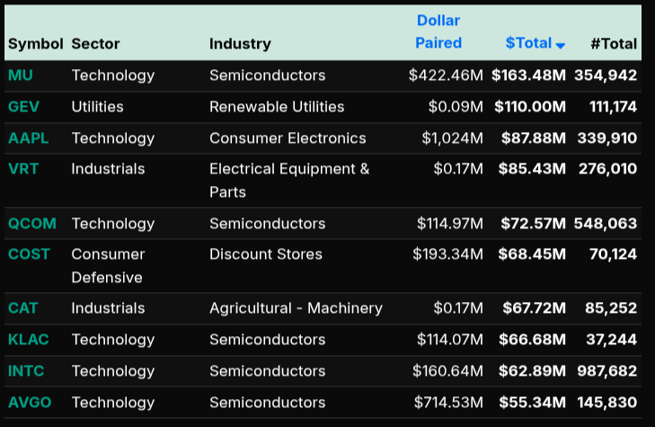
Task: Click the Industry column header
Action: [238, 43]
